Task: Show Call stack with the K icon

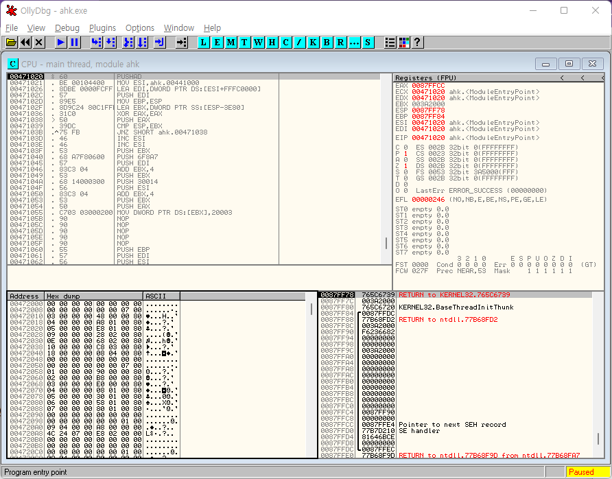Action: [313, 42]
